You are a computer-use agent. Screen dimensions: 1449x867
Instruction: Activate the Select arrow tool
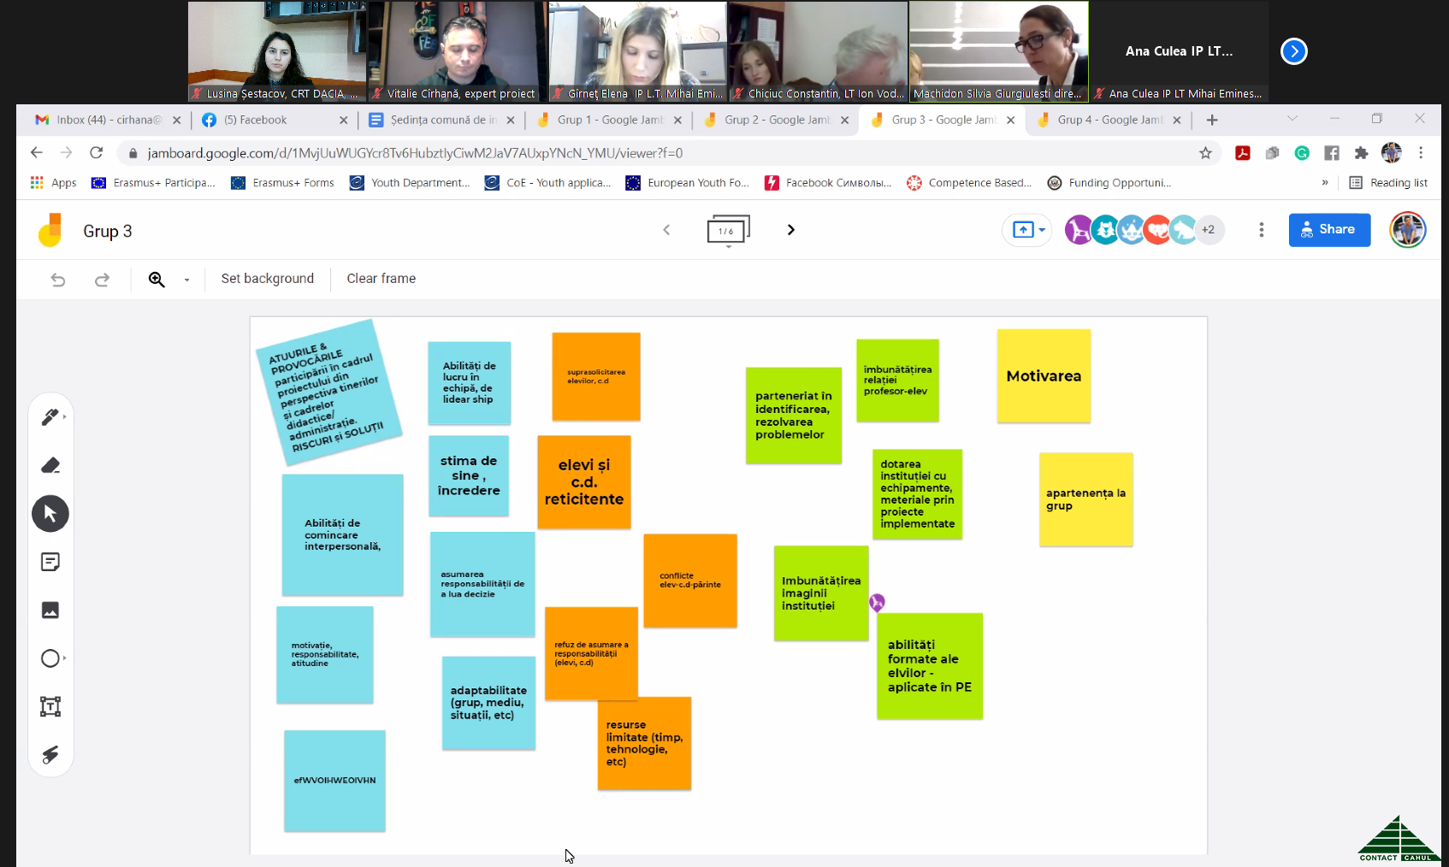pos(50,514)
